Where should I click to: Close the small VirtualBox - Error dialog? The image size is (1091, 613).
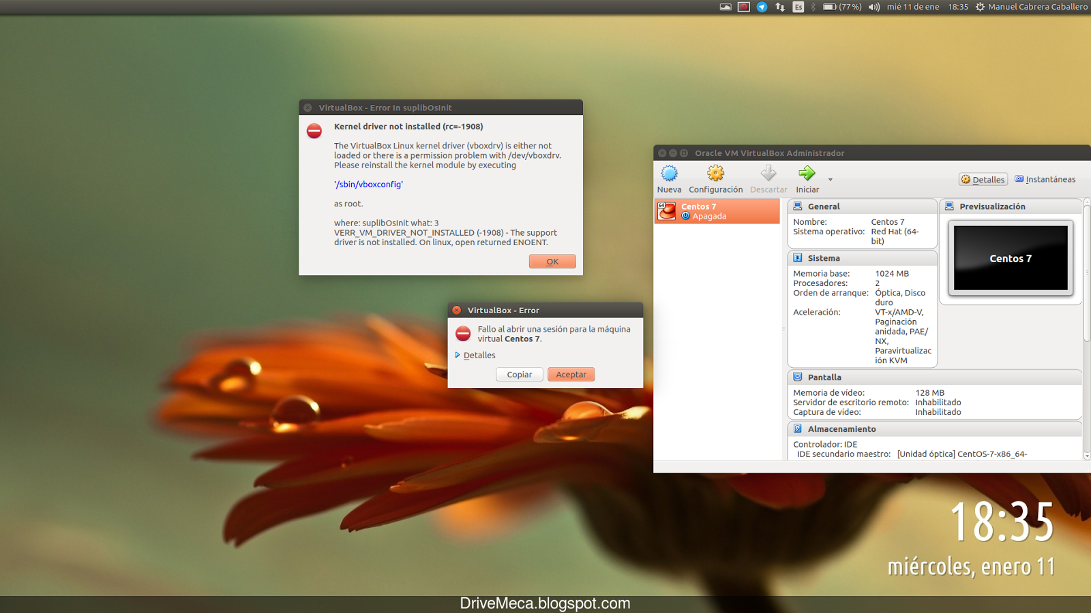click(x=457, y=310)
